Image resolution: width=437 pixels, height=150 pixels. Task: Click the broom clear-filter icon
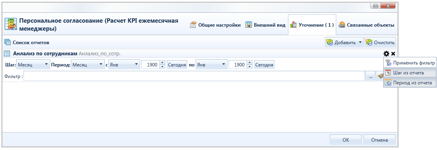pos(380,76)
